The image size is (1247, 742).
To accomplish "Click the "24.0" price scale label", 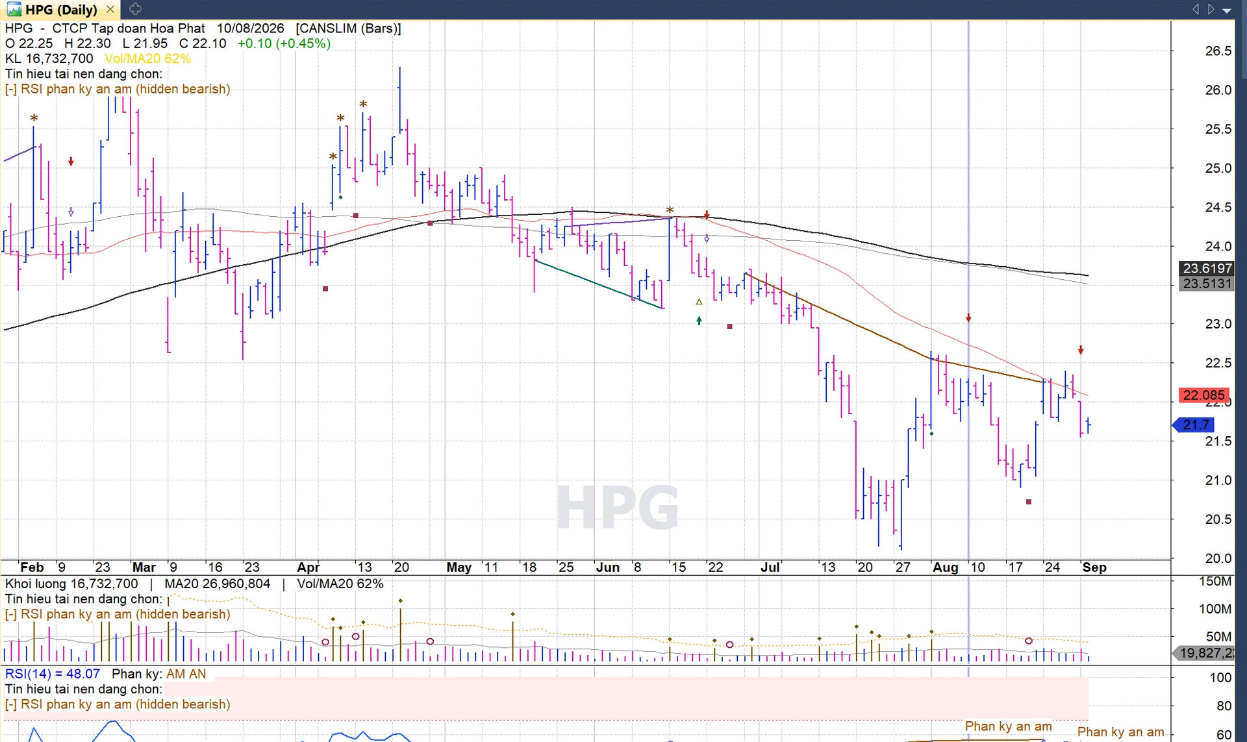I will [x=1218, y=246].
